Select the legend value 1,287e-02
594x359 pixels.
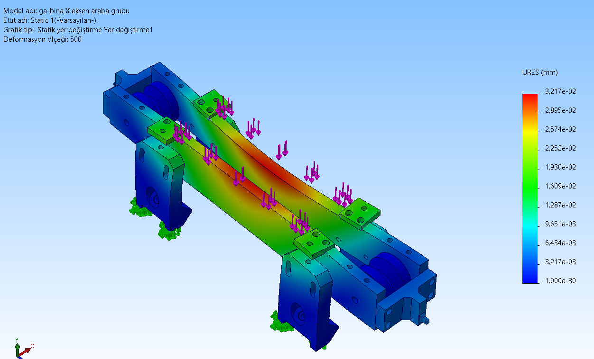(561, 205)
